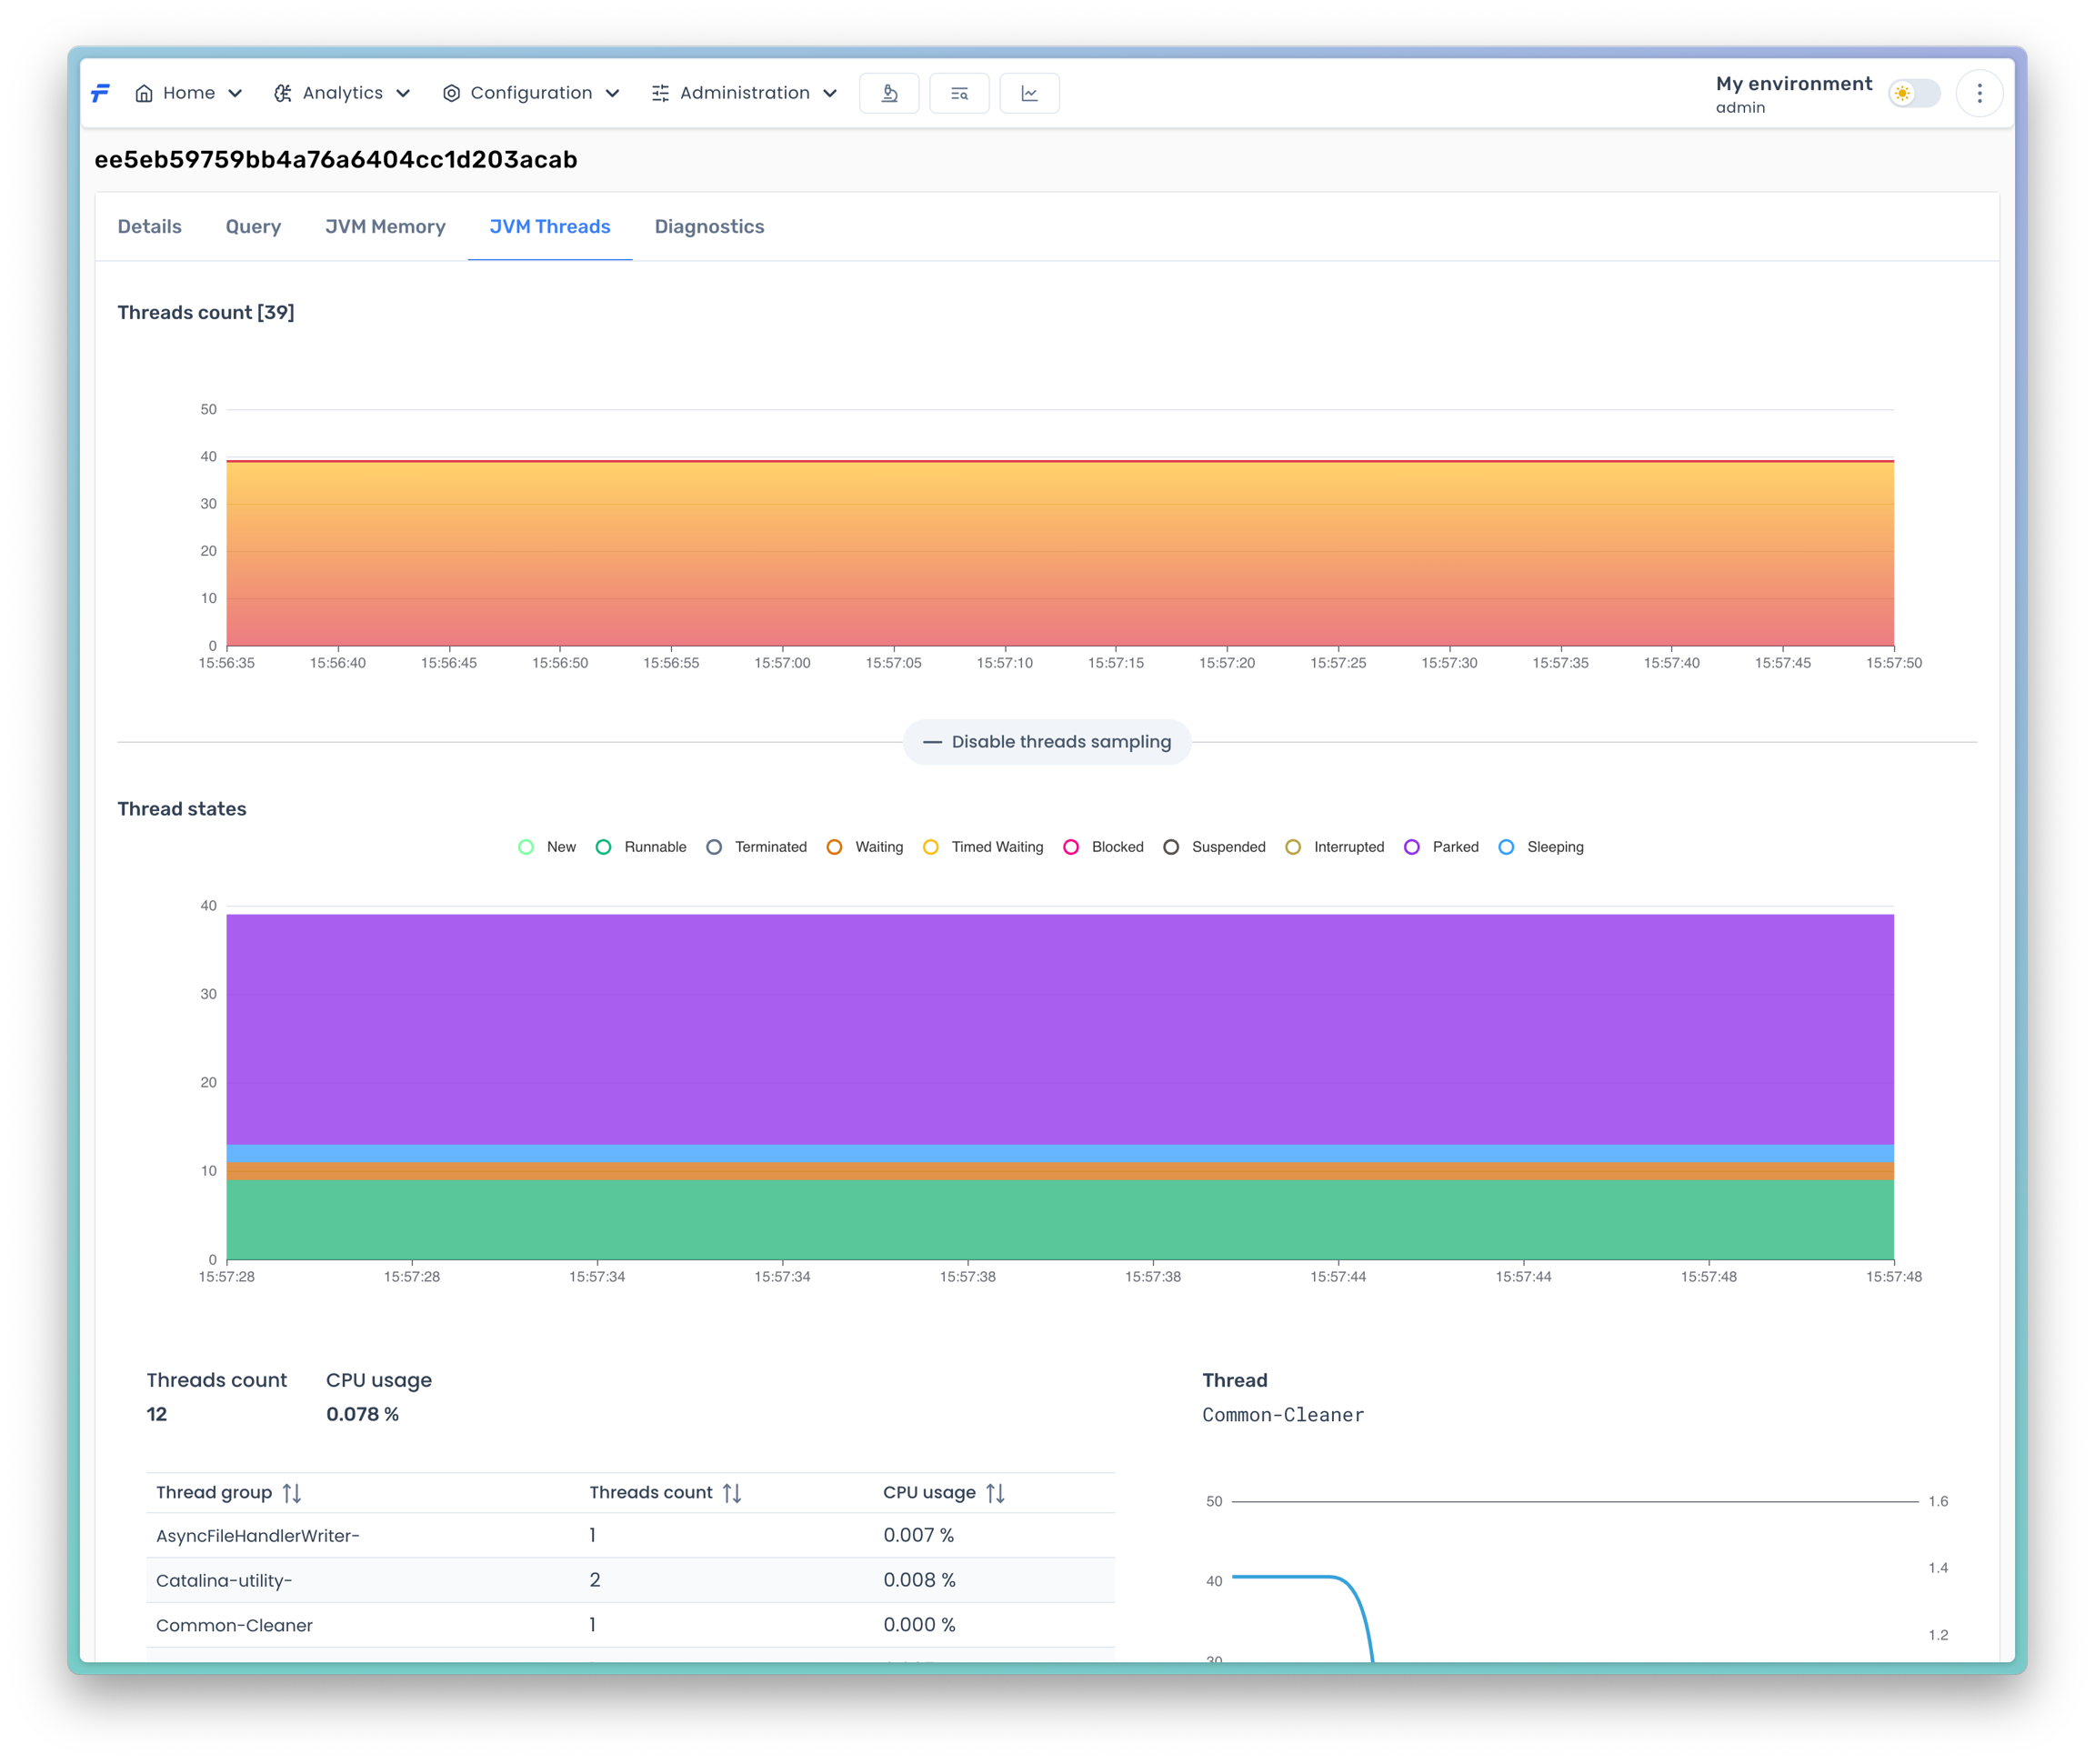The height and width of the screenshot is (1764, 2095).
Task: Click the line chart icon button
Action: 1029,93
